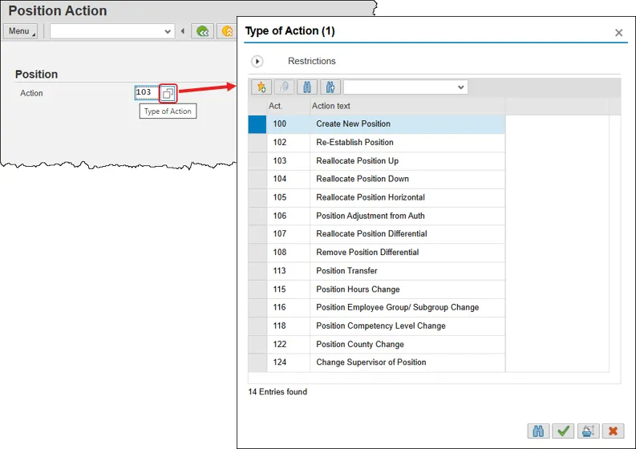Image resolution: width=636 pixels, height=449 pixels.
Task: Select Reallocate Position Horizontal entry
Action: point(377,197)
